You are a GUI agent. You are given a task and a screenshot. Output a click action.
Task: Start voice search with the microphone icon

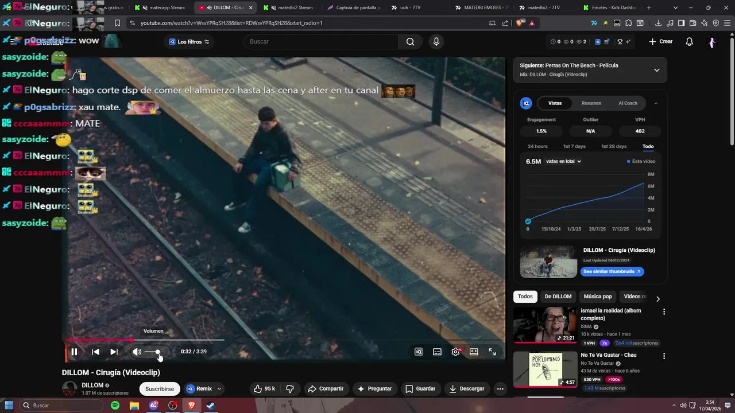[x=436, y=41]
